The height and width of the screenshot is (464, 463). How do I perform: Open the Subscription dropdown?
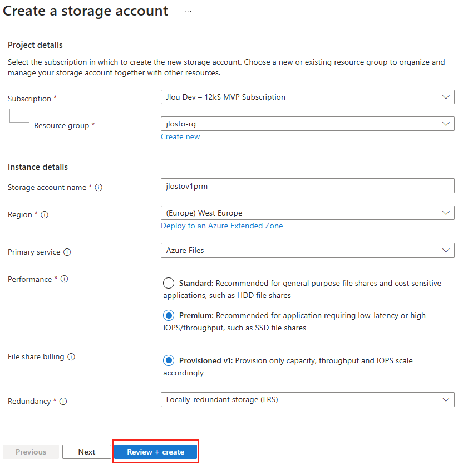[x=308, y=97]
